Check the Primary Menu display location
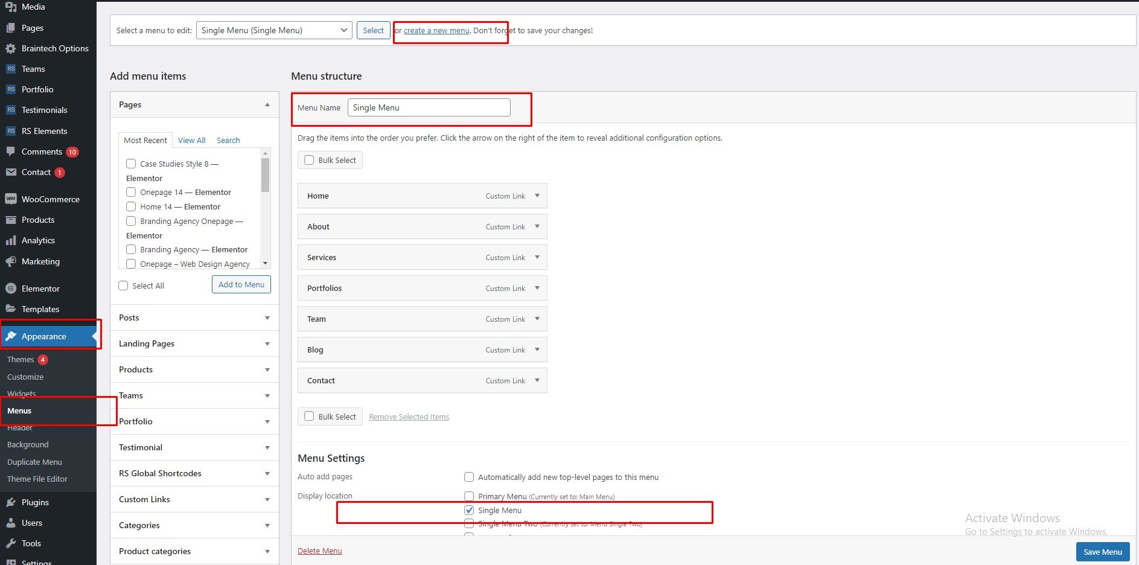Viewport: 1139px width, 565px height. pyautogui.click(x=469, y=496)
